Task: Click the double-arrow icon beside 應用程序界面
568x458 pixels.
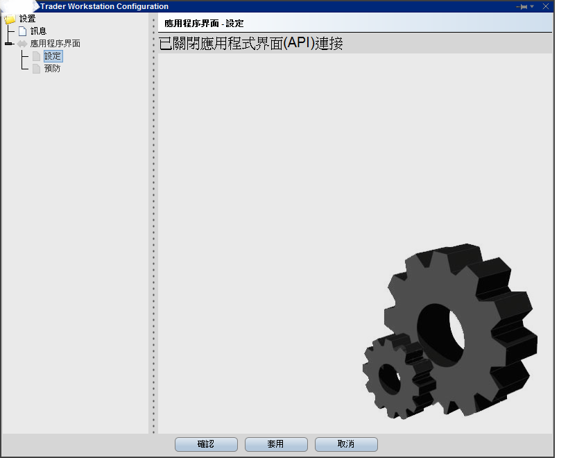Action: point(22,44)
